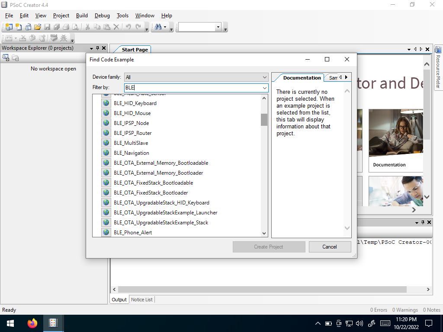Open the volume control in system tray
The width and height of the screenshot is (443, 332).
tap(360, 323)
